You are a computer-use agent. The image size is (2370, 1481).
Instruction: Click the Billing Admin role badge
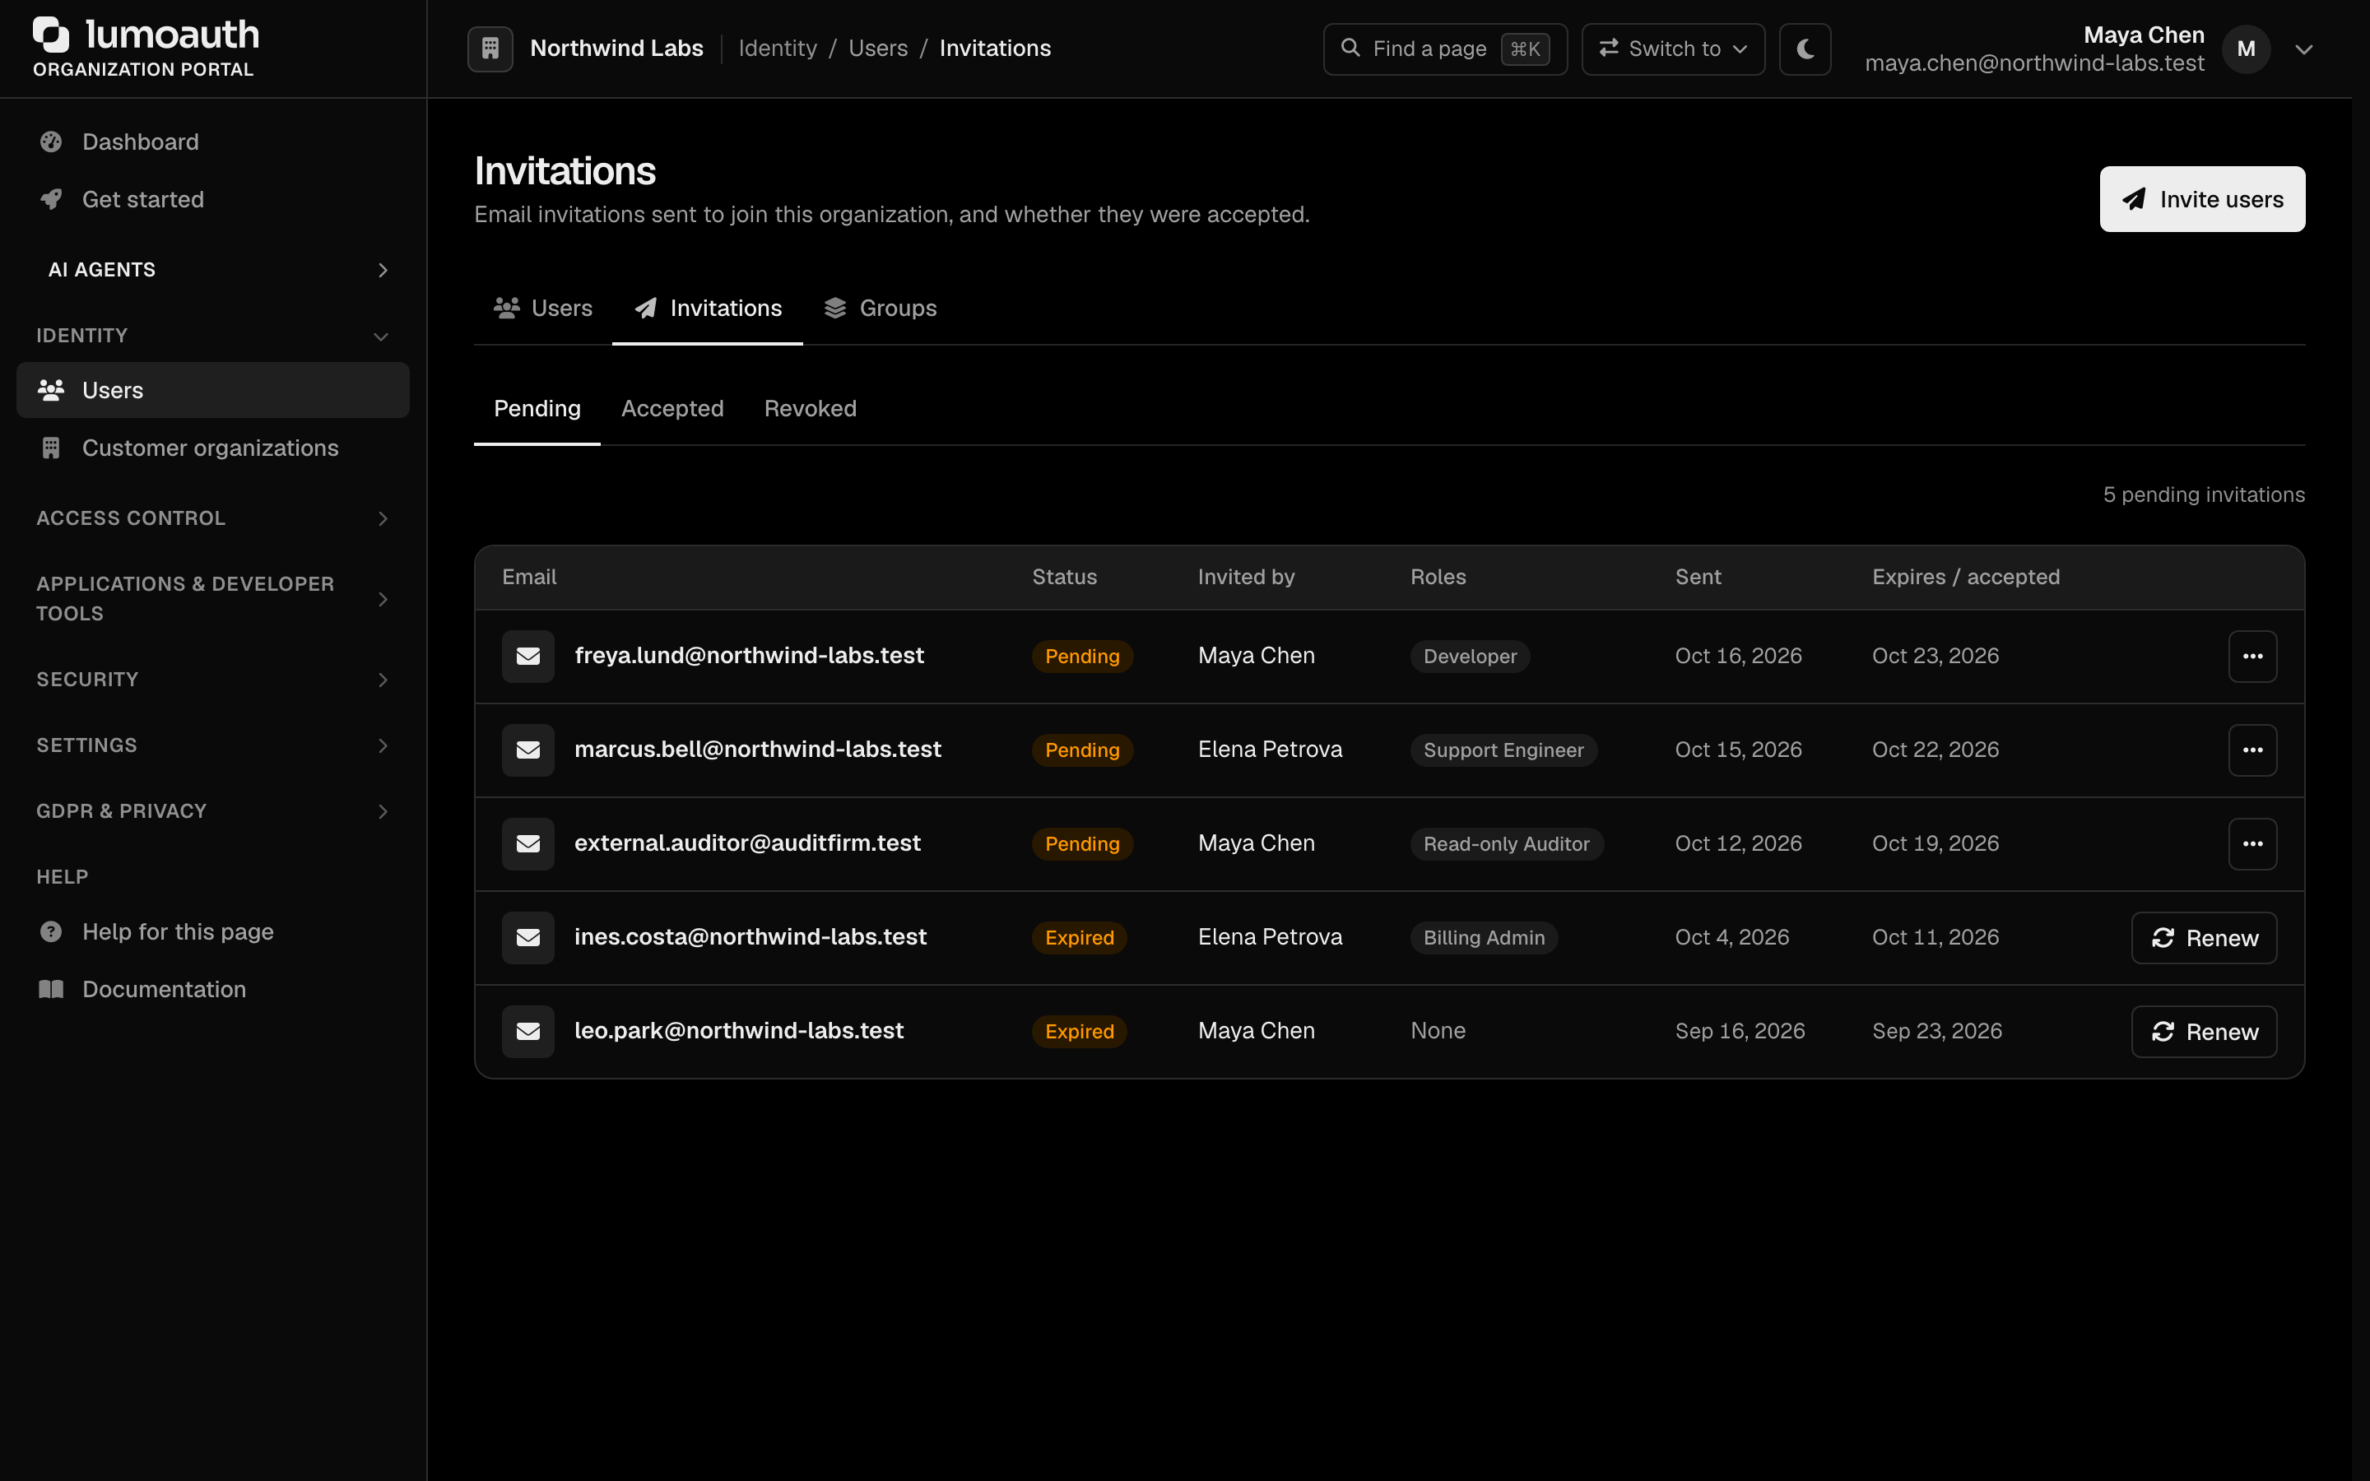coord(1484,938)
